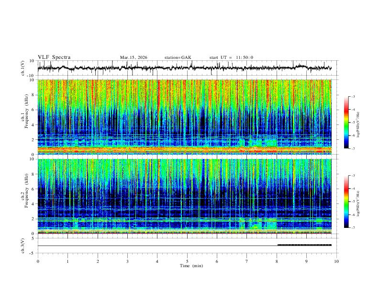379x293 pixels.
Task: Click the "6" kHz tick on ch.1 frequency axis
Action: (33, 110)
